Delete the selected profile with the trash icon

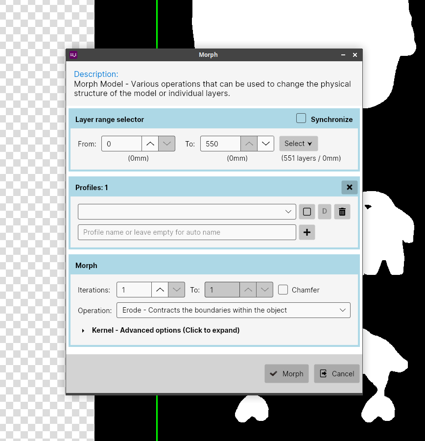coord(342,212)
